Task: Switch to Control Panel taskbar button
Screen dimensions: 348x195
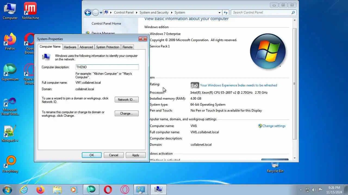Action: (141, 190)
